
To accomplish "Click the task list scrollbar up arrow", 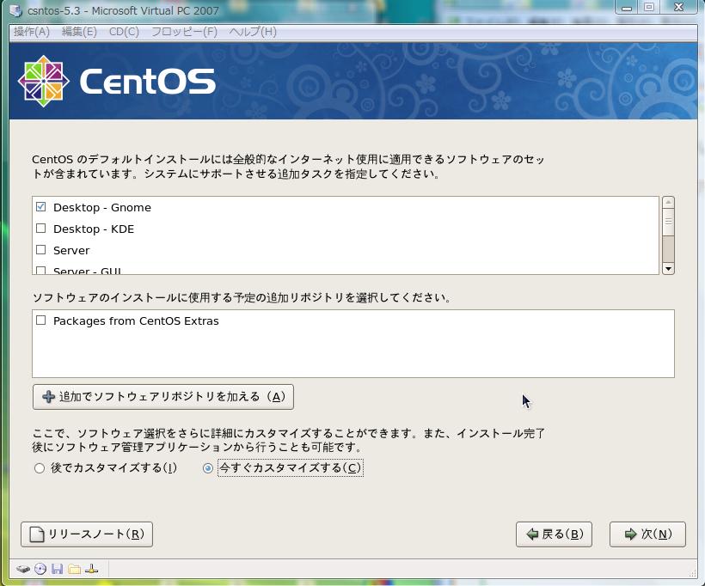I will coord(668,203).
